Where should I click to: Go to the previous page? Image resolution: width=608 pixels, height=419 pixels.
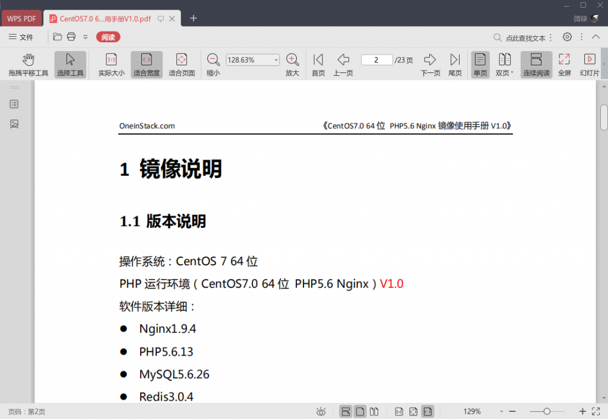point(343,65)
